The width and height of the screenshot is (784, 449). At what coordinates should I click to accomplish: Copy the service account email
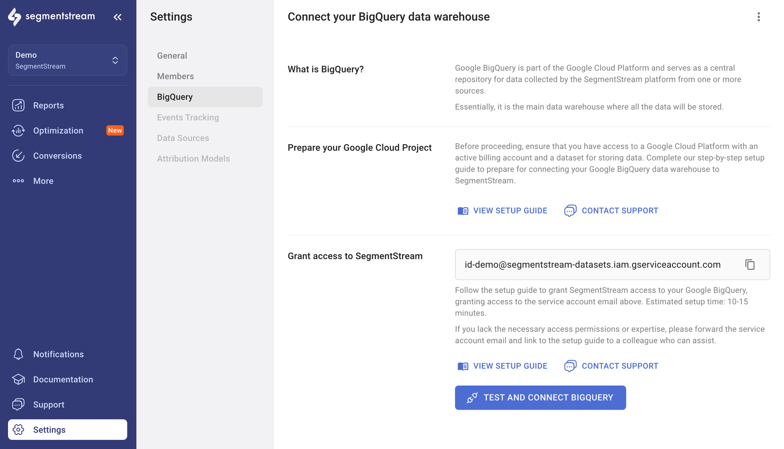click(750, 264)
